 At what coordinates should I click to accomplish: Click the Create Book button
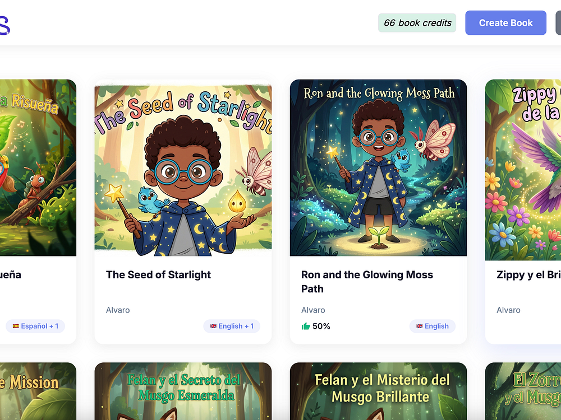pos(505,23)
